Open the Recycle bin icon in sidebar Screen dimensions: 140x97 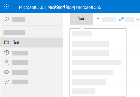[x=6, y=82]
